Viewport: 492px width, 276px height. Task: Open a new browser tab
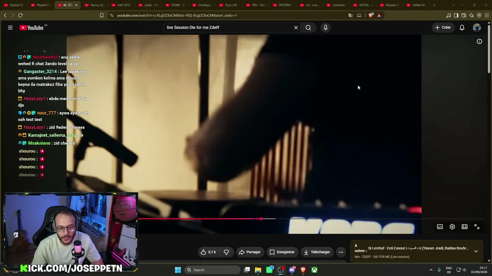(x=434, y=5)
